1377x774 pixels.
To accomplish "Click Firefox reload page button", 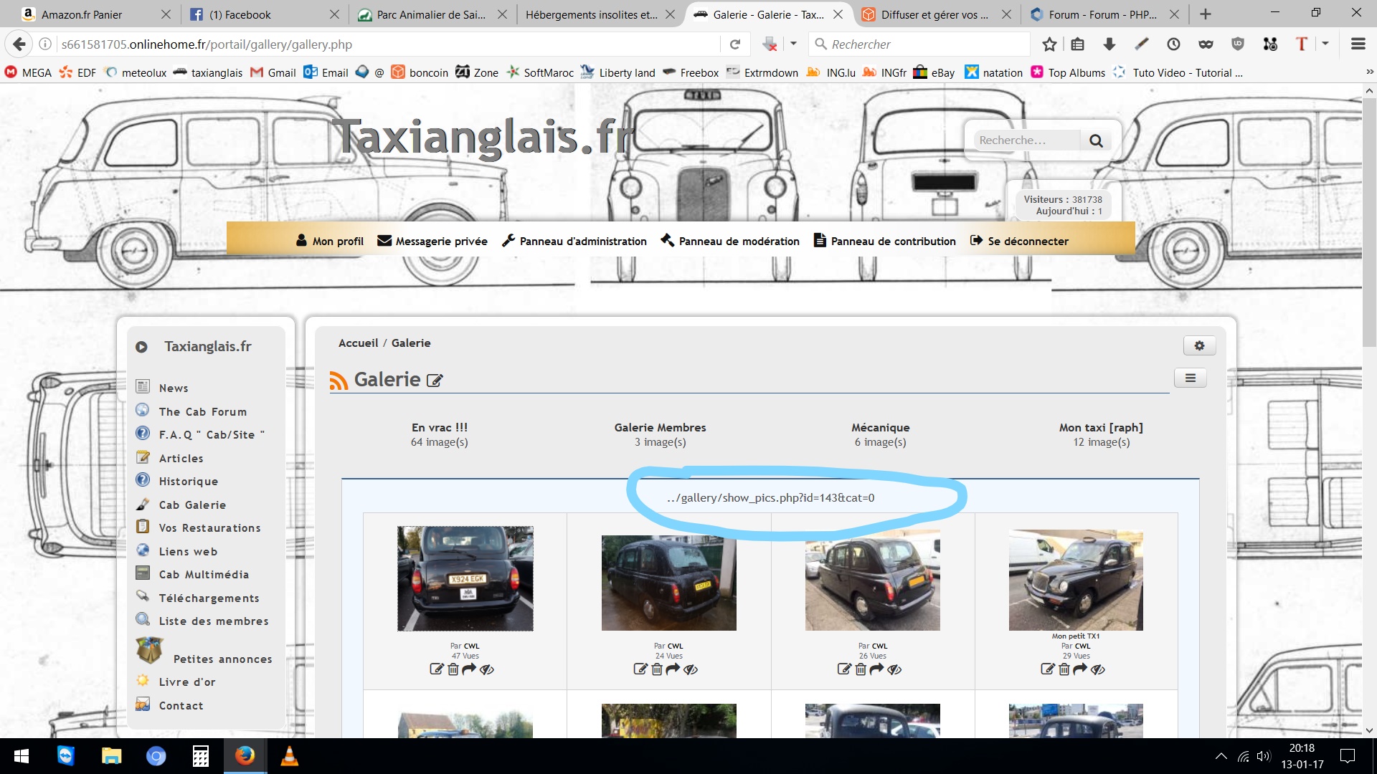I will click(735, 44).
